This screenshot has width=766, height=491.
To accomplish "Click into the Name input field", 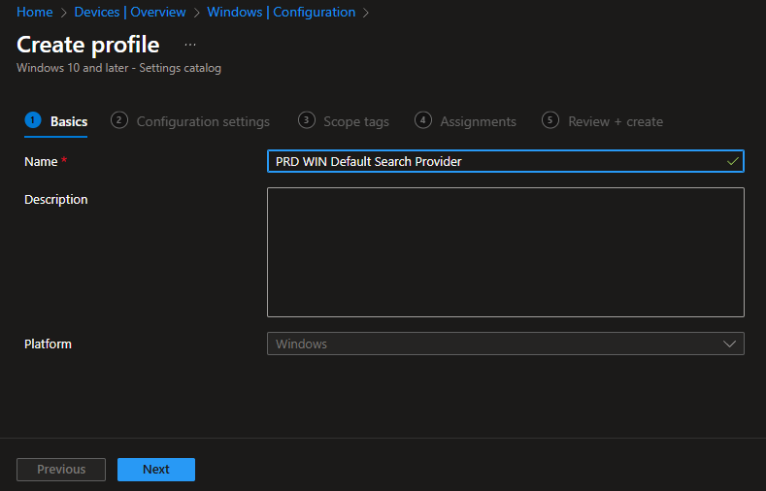I will click(506, 161).
